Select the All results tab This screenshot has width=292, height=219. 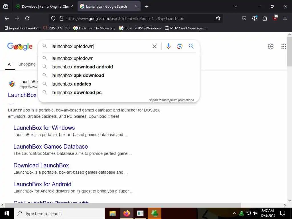[x=10, y=64]
